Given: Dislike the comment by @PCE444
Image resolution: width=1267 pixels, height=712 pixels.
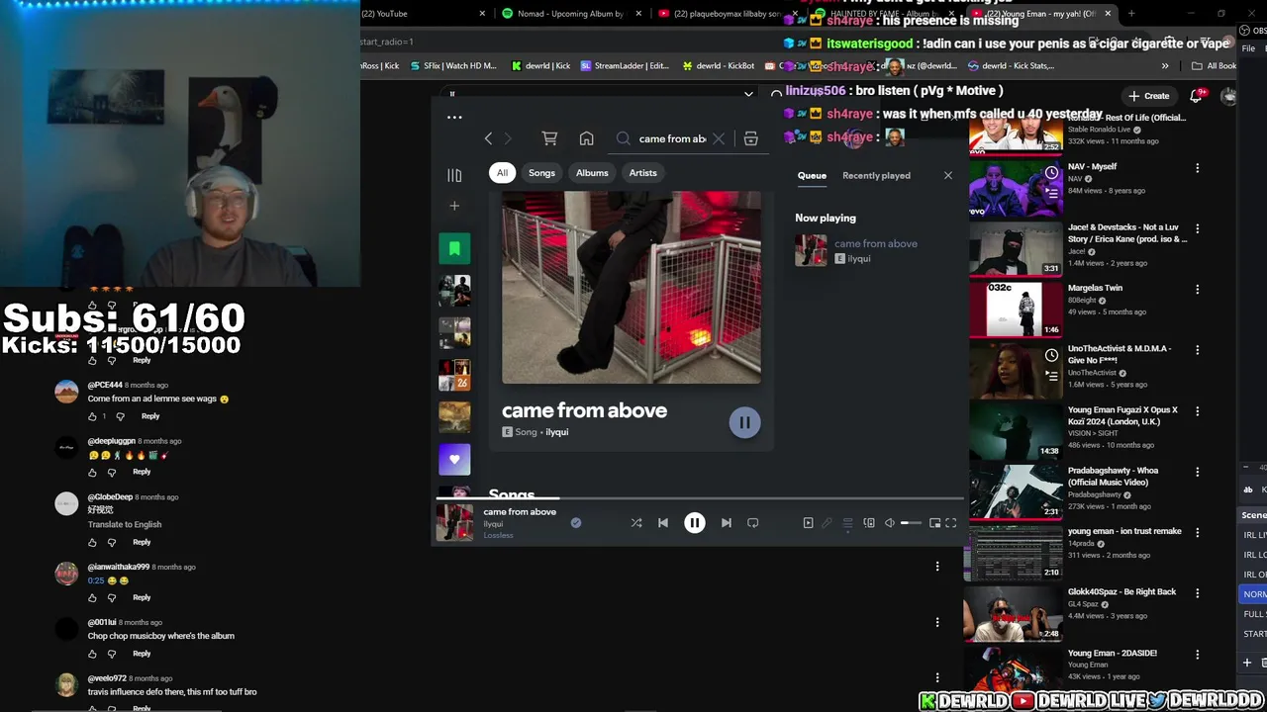Looking at the screenshot, I should tap(120, 416).
